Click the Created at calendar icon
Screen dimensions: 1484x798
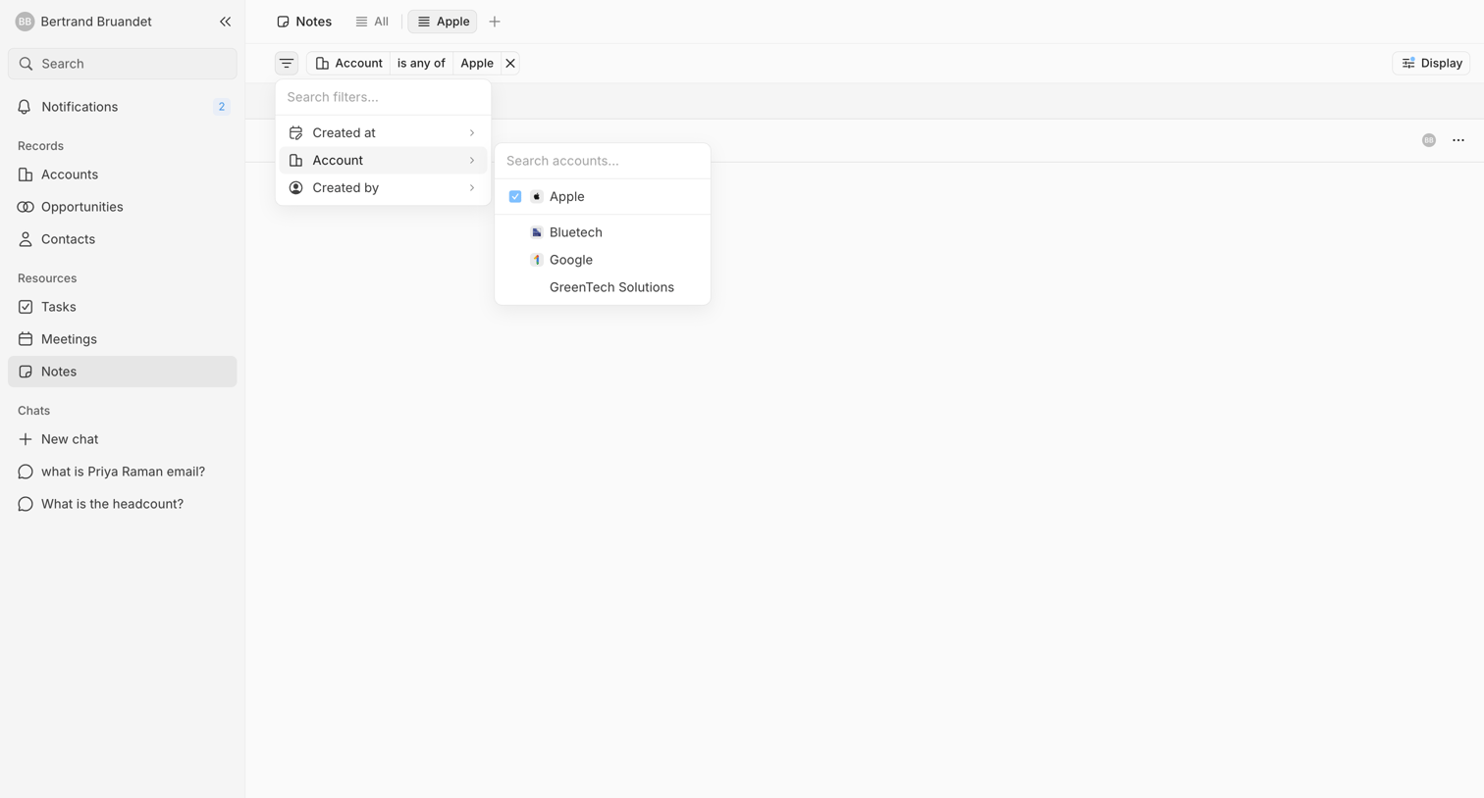pos(295,132)
